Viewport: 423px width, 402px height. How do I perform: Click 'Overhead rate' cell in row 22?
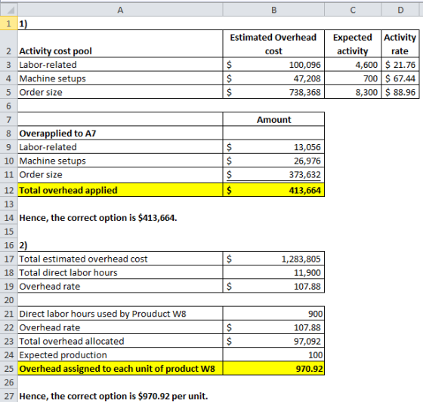tap(120, 327)
